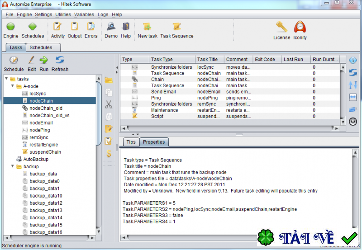Switch to the Schedules tab
Viewport: 362px width, 250px height.
[41, 47]
